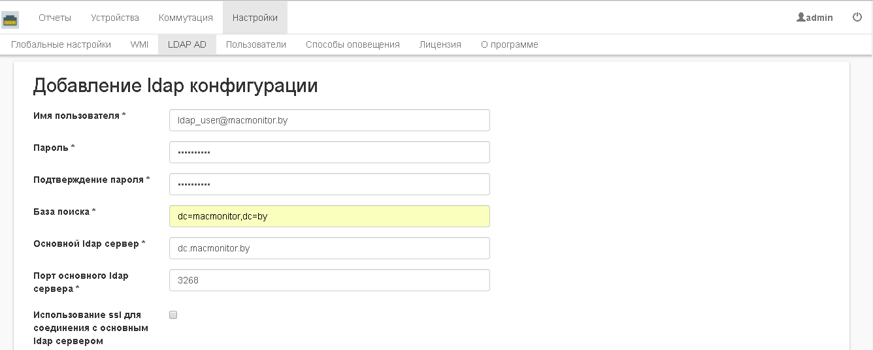Focus the Пароль input field
873x350 pixels.
(329, 152)
